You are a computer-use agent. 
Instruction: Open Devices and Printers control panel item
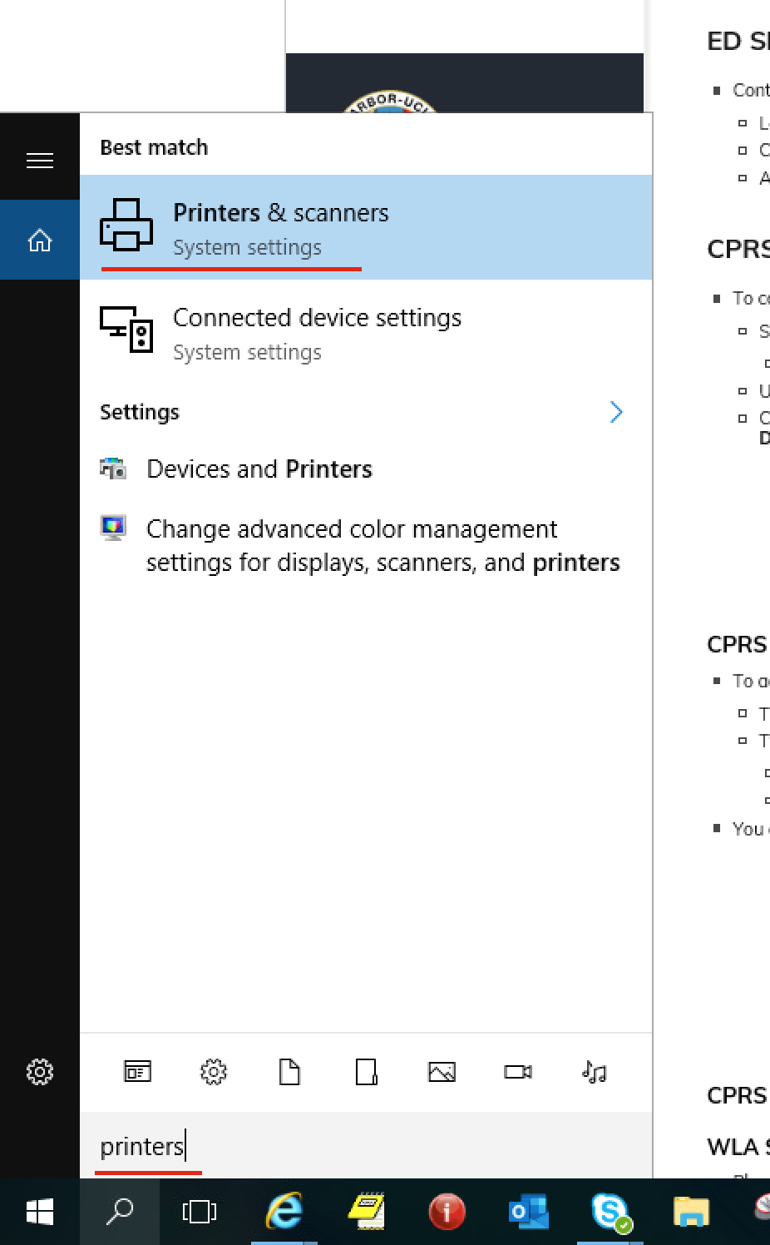click(259, 469)
